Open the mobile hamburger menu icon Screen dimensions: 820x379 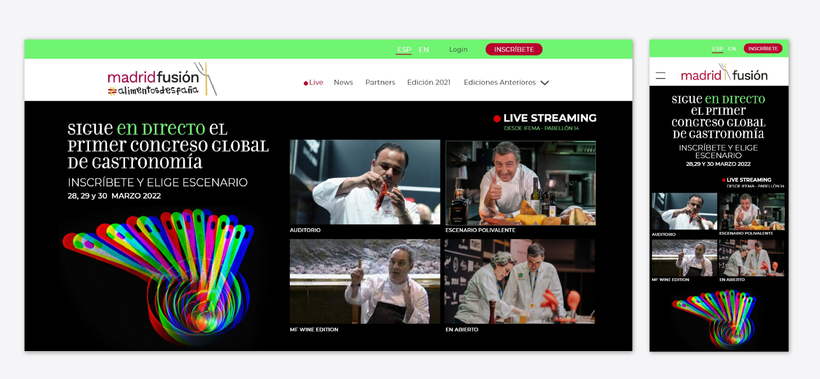tap(660, 76)
